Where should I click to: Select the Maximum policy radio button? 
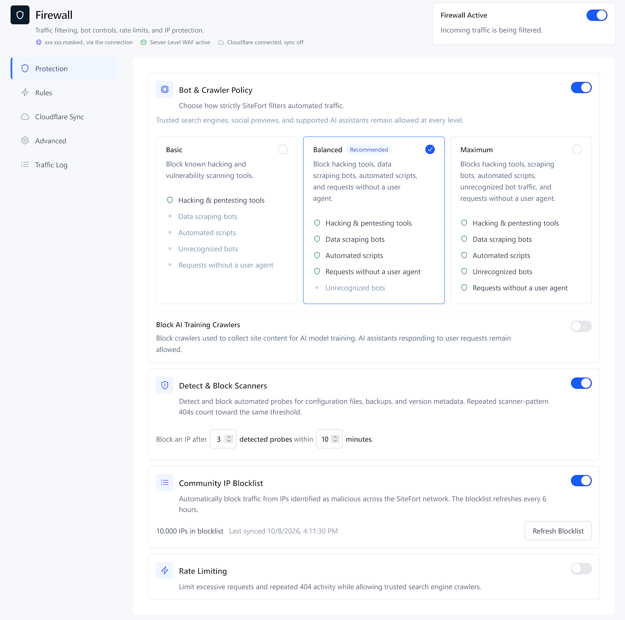pos(577,149)
